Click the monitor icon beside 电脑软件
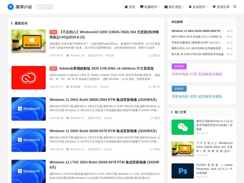 point(142,7)
